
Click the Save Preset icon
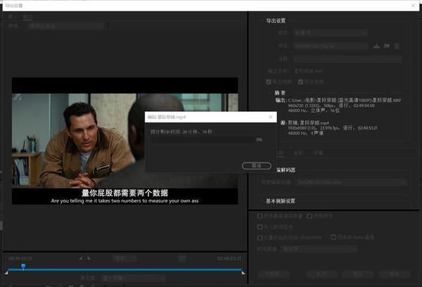(x=376, y=46)
